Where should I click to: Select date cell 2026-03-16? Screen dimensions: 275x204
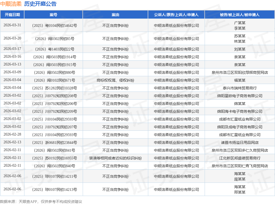(12, 56)
